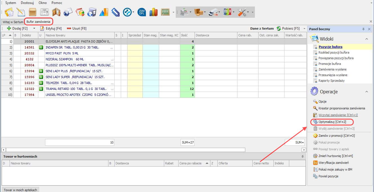
Task: Click the Edytuj [F4] button
Action: pyautogui.click(x=51, y=28)
